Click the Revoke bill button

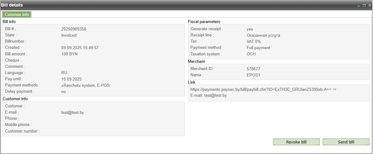point(296,142)
